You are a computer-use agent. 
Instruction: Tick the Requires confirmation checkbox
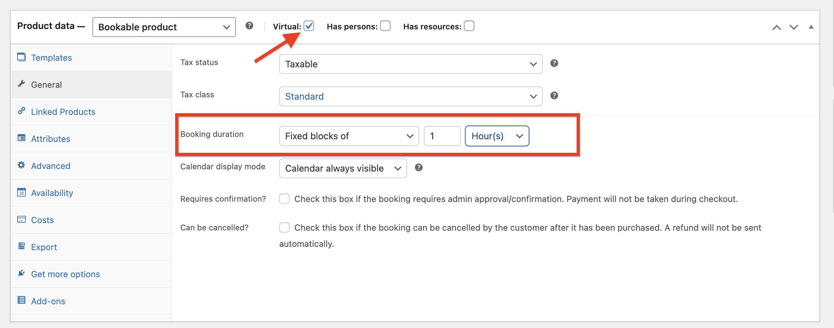[284, 199]
